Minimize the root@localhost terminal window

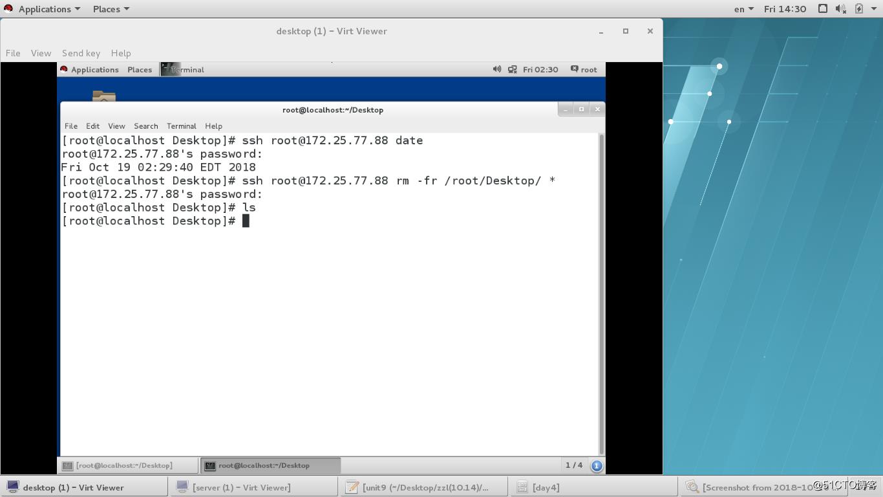[x=566, y=109]
